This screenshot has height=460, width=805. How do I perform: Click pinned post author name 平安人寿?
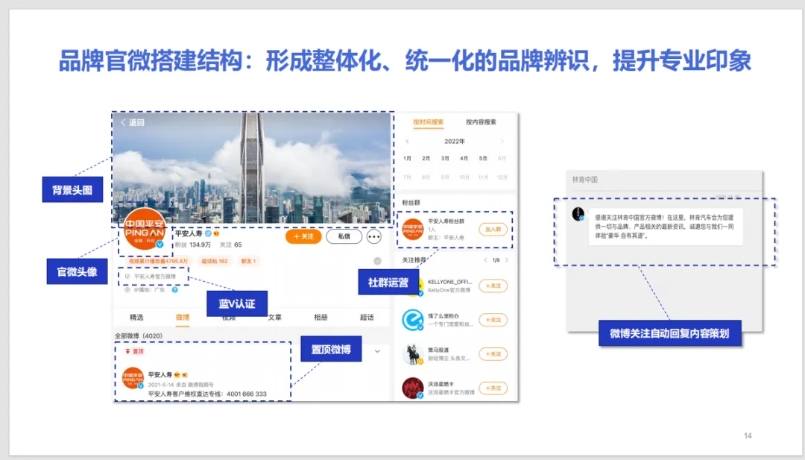[160, 375]
